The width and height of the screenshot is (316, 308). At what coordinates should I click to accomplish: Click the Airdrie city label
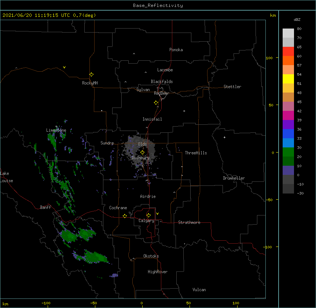tap(148, 196)
